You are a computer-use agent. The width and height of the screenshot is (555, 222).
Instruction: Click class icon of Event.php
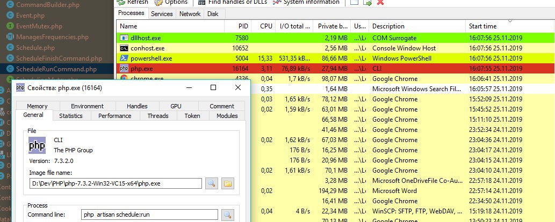point(10,16)
